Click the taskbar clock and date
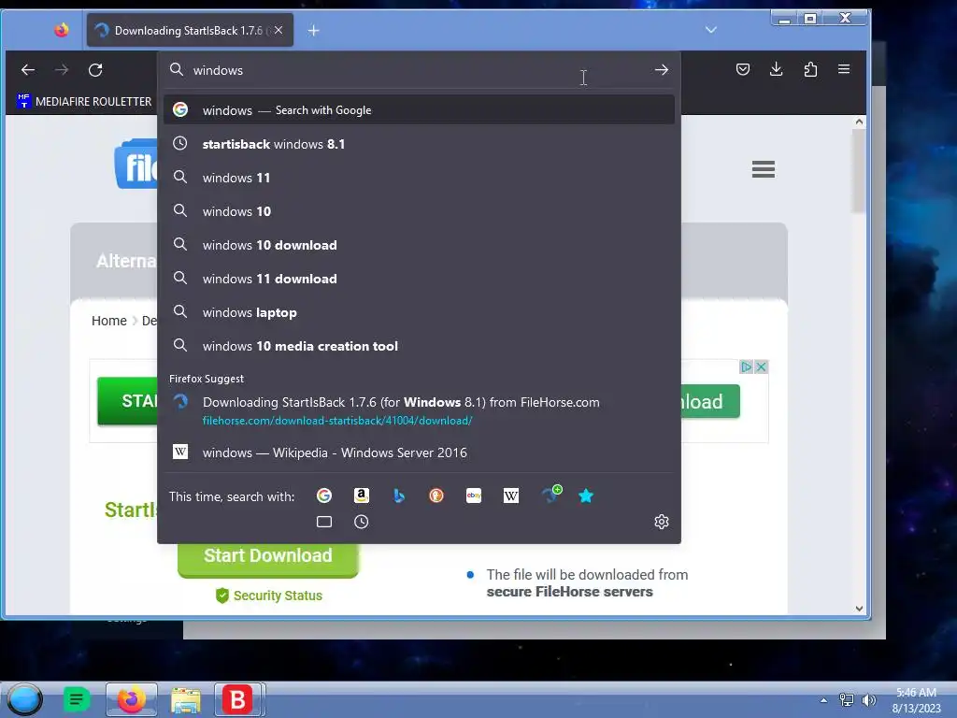 click(916, 700)
